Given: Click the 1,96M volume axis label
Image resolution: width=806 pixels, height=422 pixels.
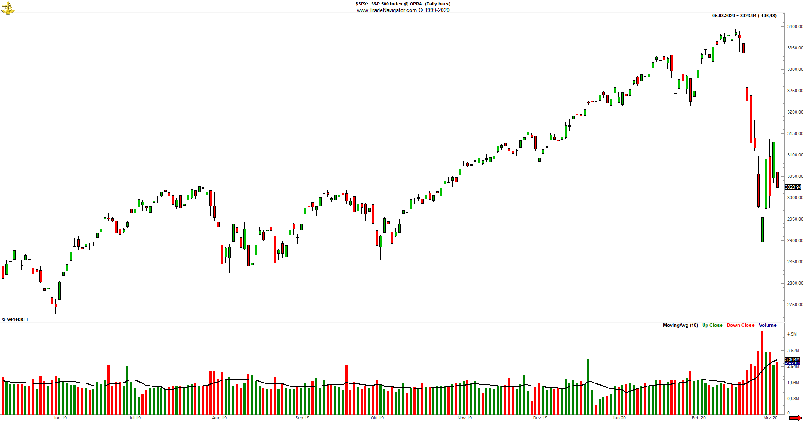Looking at the screenshot, I should click(x=793, y=383).
